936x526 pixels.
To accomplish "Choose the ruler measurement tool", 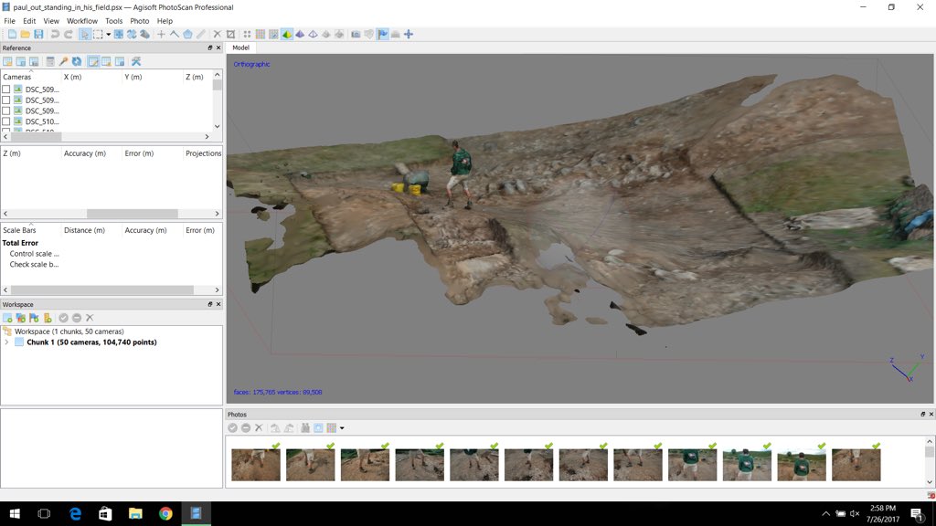I will pyautogui.click(x=201, y=35).
